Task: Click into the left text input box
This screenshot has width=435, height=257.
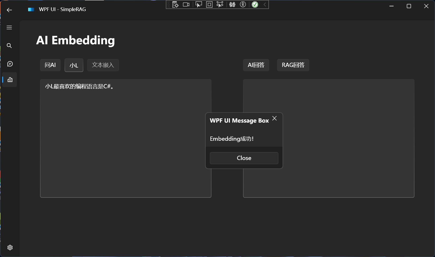Action: (126, 138)
